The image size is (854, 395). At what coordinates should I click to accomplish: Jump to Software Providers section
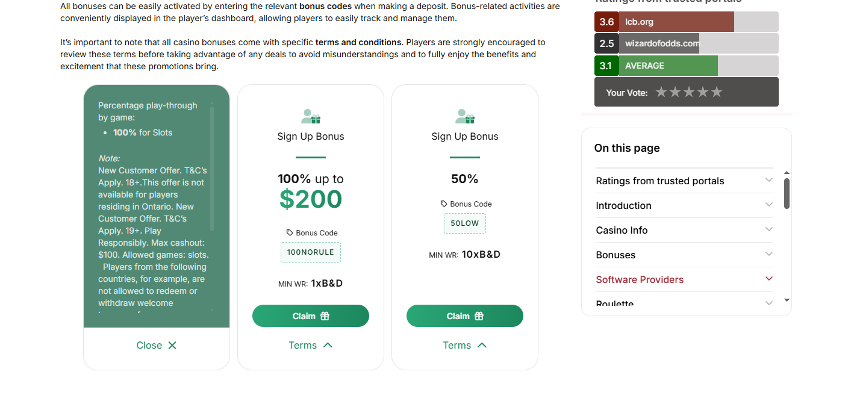640,279
